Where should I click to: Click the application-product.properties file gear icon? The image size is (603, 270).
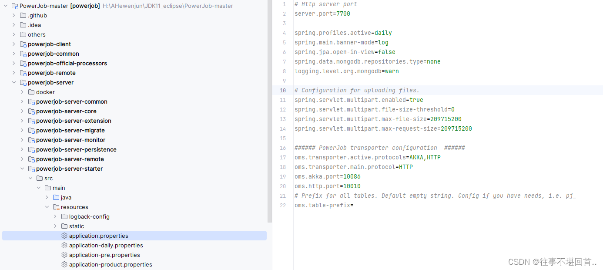pos(64,264)
